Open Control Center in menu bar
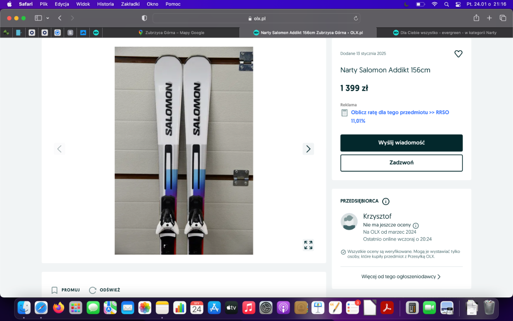513x321 pixels. 458,4
